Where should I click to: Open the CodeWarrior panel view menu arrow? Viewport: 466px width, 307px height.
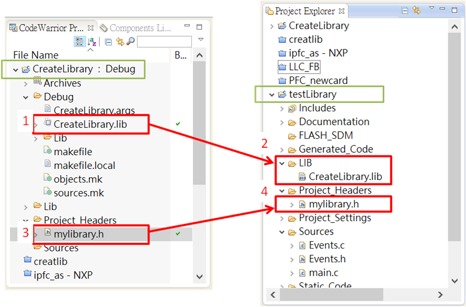click(x=201, y=39)
